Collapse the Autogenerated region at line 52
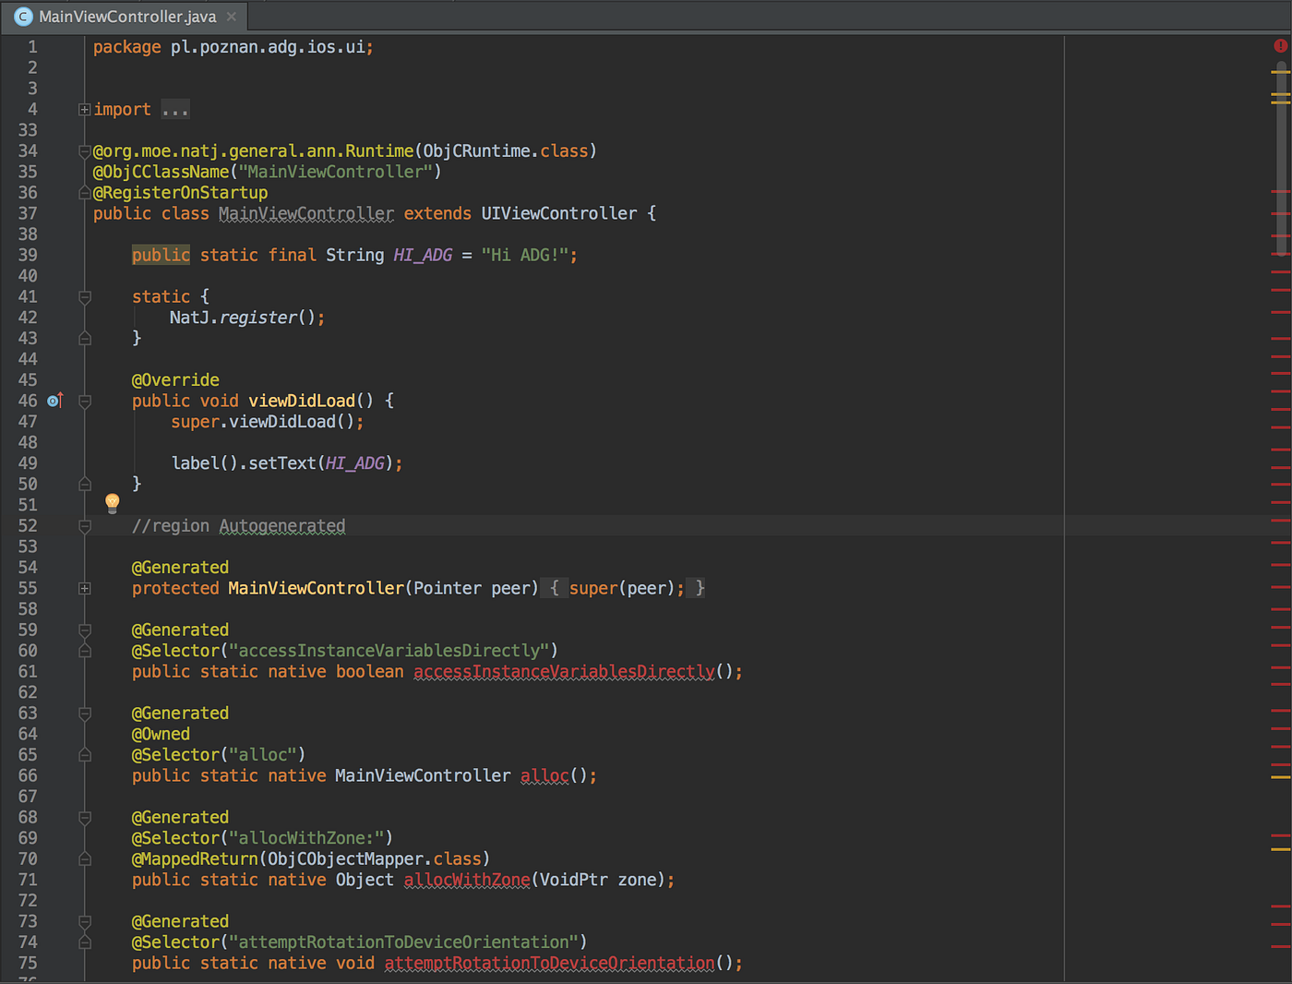 [85, 526]
